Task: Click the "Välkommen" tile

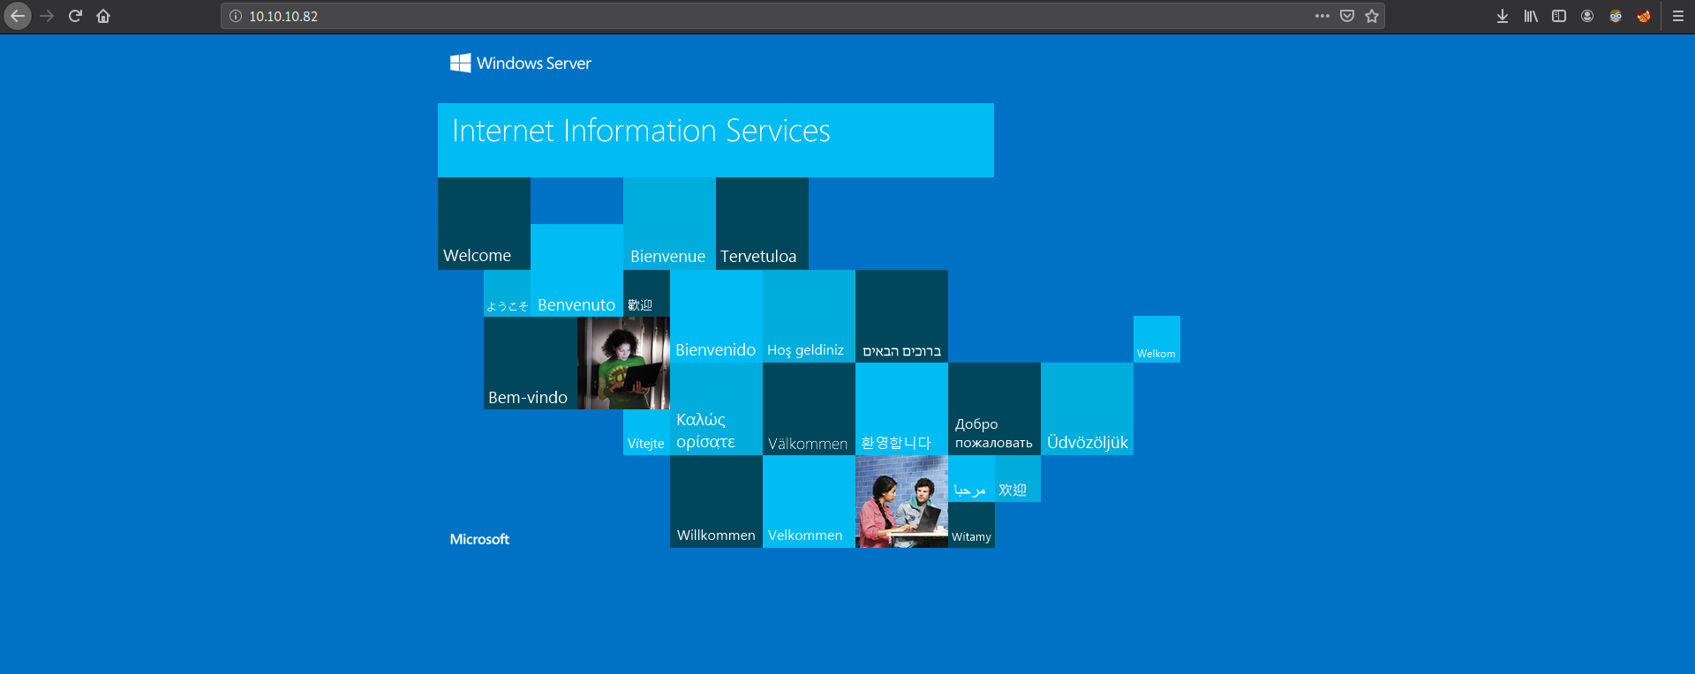Action: (809, 408)
